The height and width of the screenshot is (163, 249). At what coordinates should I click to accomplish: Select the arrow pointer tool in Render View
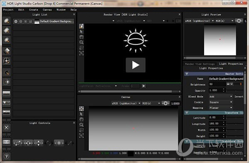click(81, 32)
